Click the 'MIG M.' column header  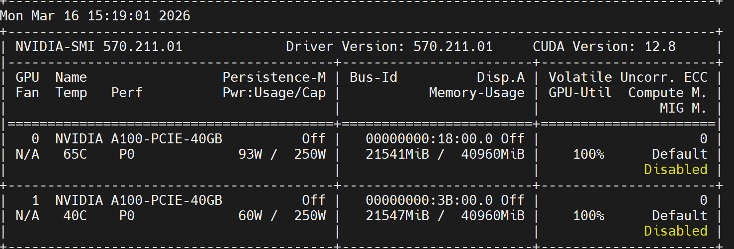[684, 108]
